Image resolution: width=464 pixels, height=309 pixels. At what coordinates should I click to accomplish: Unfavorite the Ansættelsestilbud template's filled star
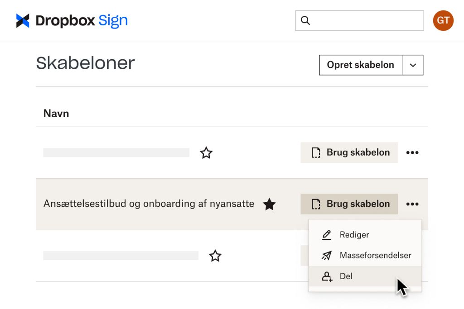pyautogui.click(x=270, y=204)
